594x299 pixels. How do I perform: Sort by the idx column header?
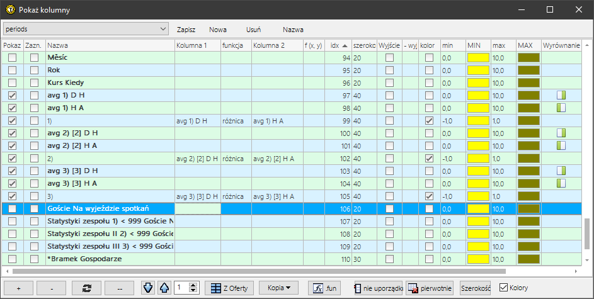click(339, 45)
